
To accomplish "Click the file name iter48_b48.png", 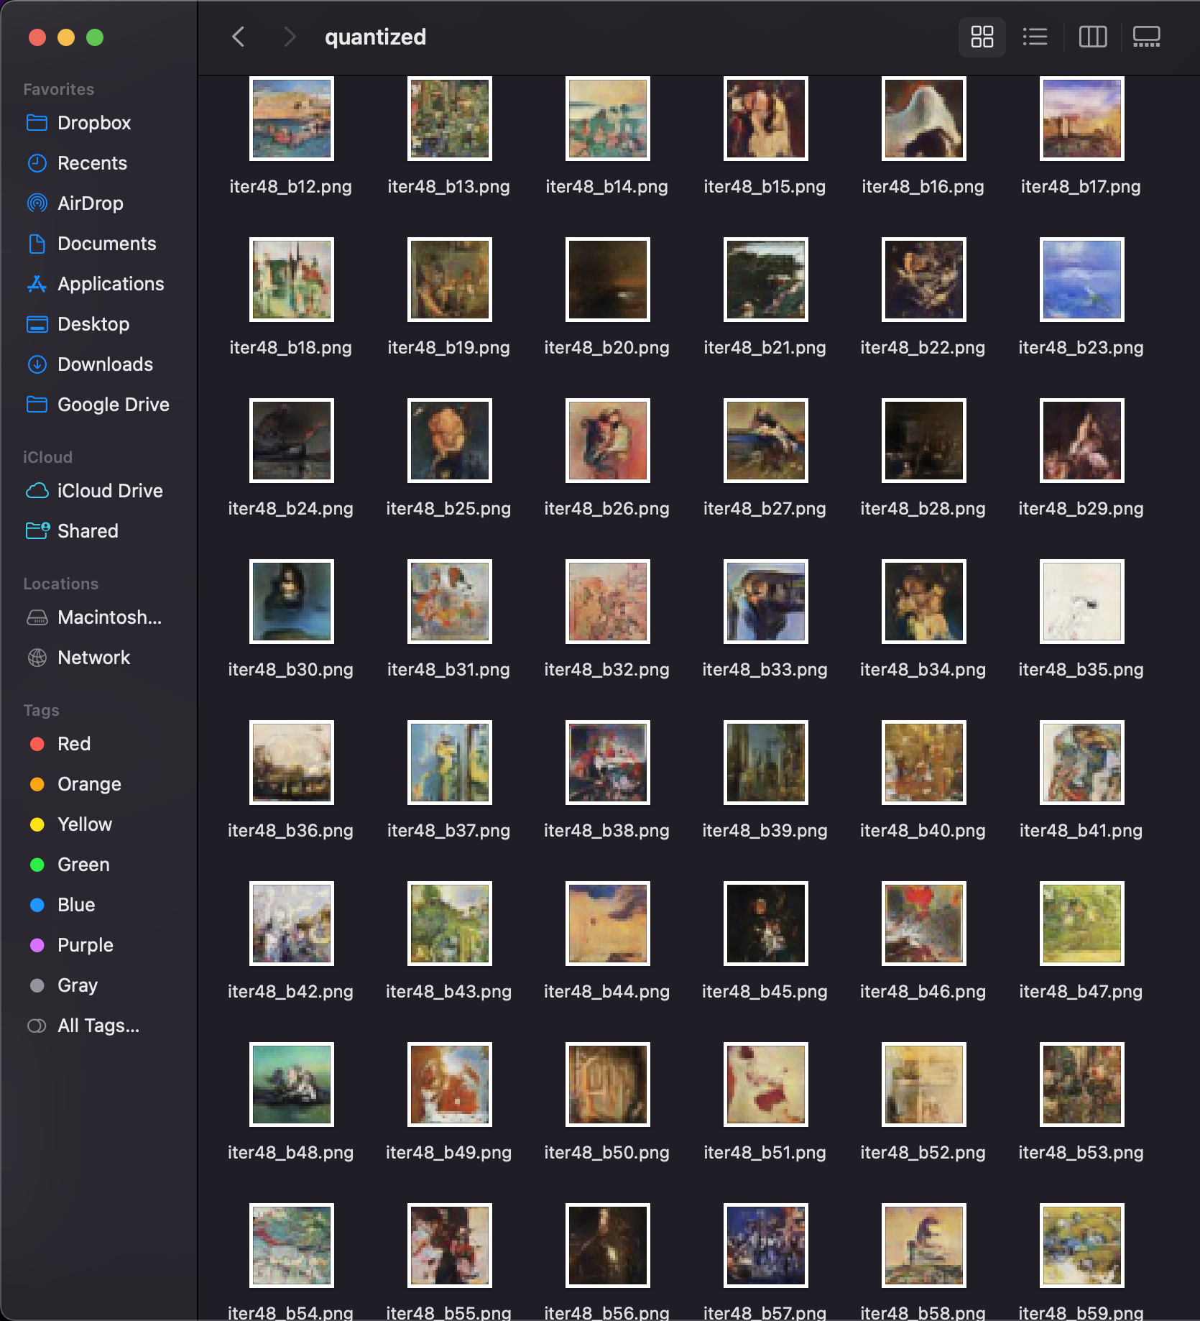I will pyautogui.click(x=290, y=1153).
